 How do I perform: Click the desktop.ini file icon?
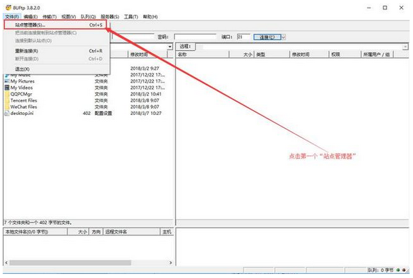(x=7, y=113)
